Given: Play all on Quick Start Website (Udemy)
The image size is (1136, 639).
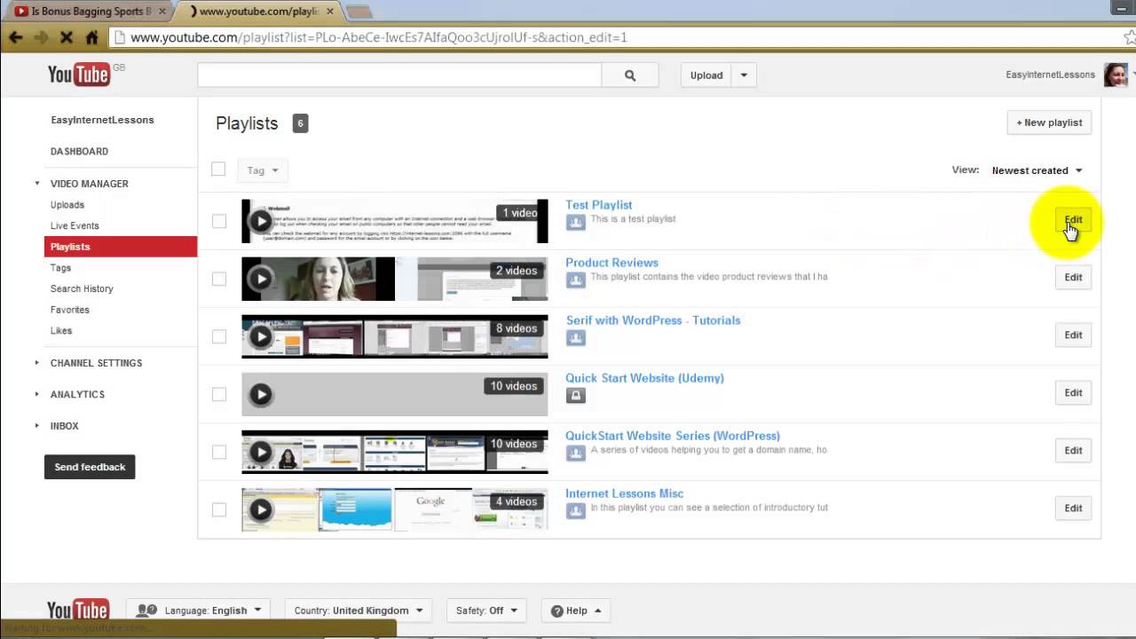Looking at the screenshot, I should click(260, 394).
